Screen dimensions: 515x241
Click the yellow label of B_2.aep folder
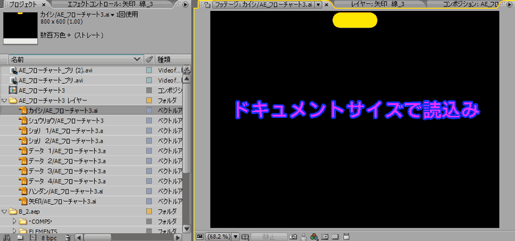point(149,211)
